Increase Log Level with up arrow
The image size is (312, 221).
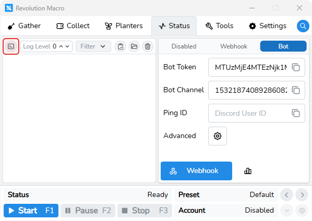(61, 46)
